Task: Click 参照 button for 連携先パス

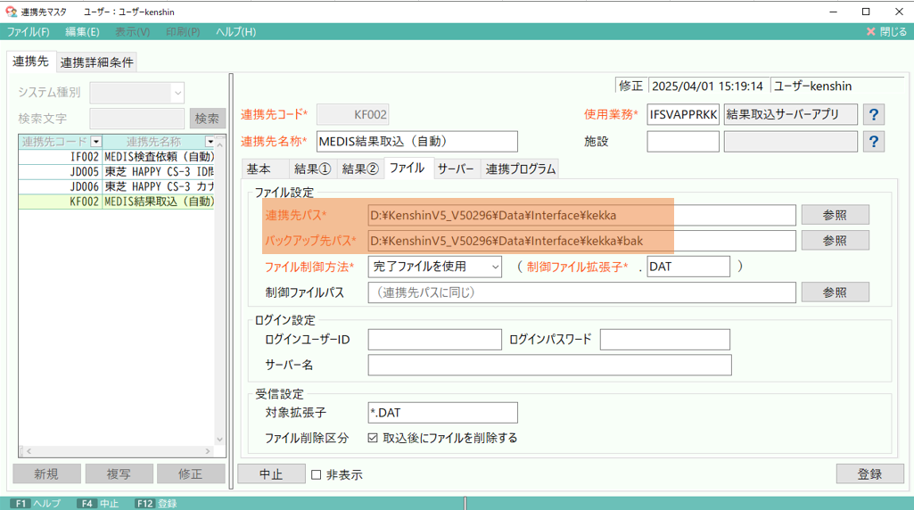Action: coord(834,215)
